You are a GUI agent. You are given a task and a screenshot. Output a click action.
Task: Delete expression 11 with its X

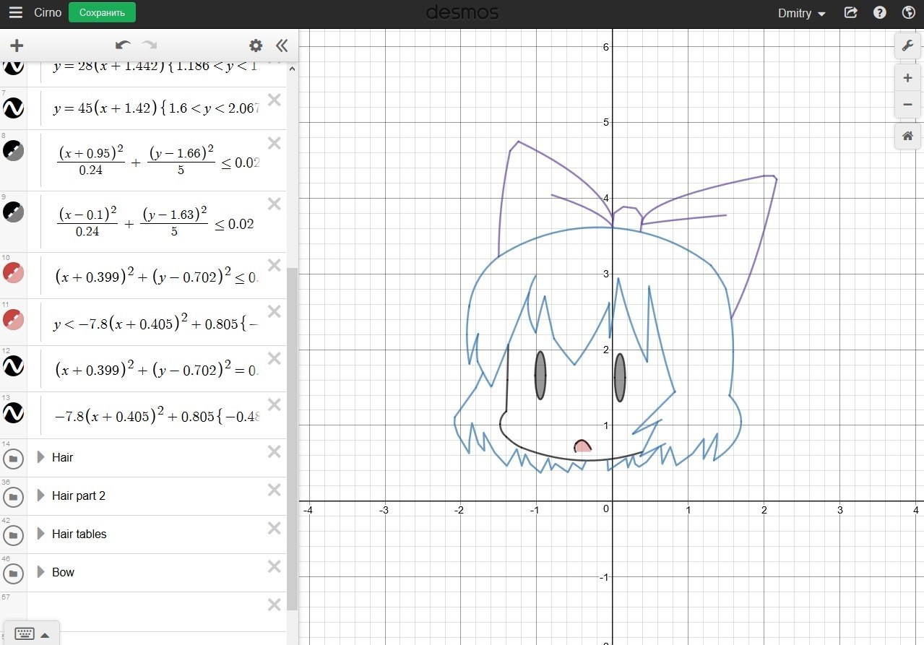(275, 312)
